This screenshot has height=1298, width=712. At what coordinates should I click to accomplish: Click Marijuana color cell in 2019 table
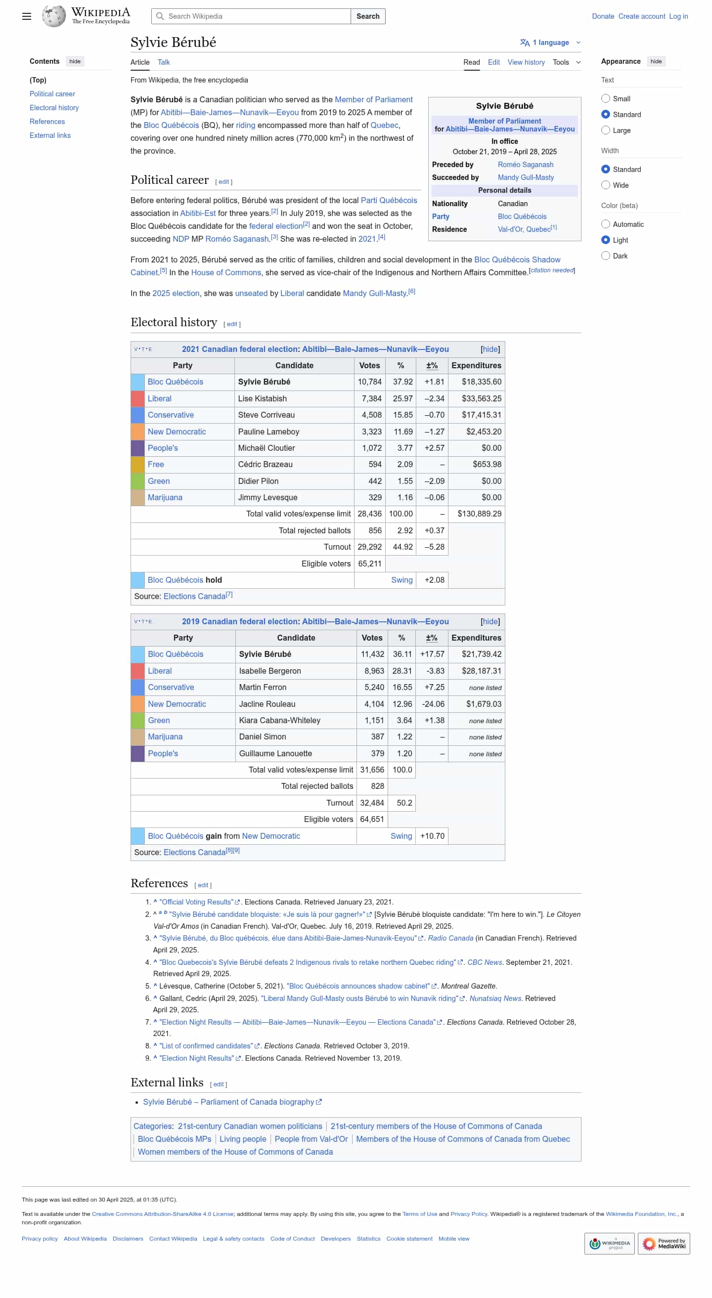click(x=137, y=737)
